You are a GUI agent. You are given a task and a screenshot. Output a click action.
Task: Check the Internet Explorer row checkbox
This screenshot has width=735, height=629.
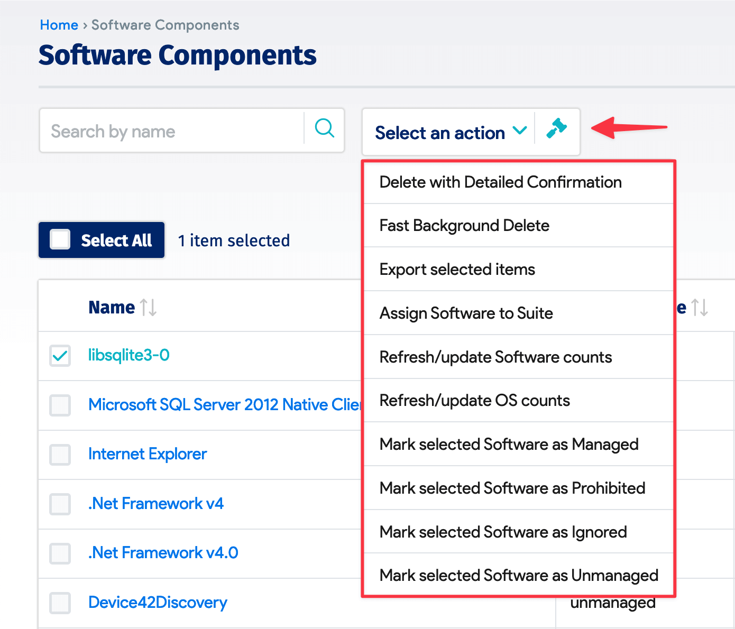(60, 455)
